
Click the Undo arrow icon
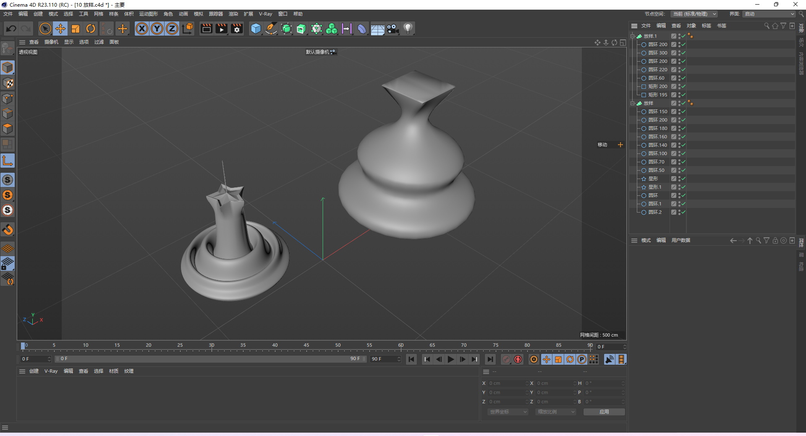pyautogui.click(x=11, y=29)
